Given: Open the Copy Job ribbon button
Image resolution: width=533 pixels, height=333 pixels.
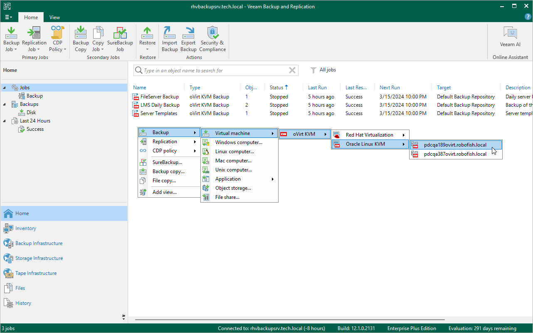Looking at the screenshot, I should (98, 39).
